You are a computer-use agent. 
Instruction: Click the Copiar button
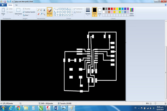coord(9,12)
